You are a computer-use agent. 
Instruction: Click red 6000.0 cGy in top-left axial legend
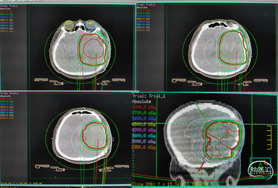coord(7,11)
